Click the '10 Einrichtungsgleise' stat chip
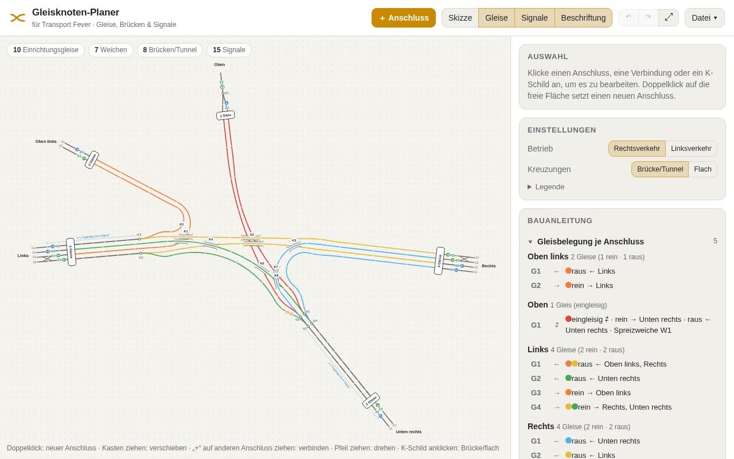734x459 pixels. [46, 50]
